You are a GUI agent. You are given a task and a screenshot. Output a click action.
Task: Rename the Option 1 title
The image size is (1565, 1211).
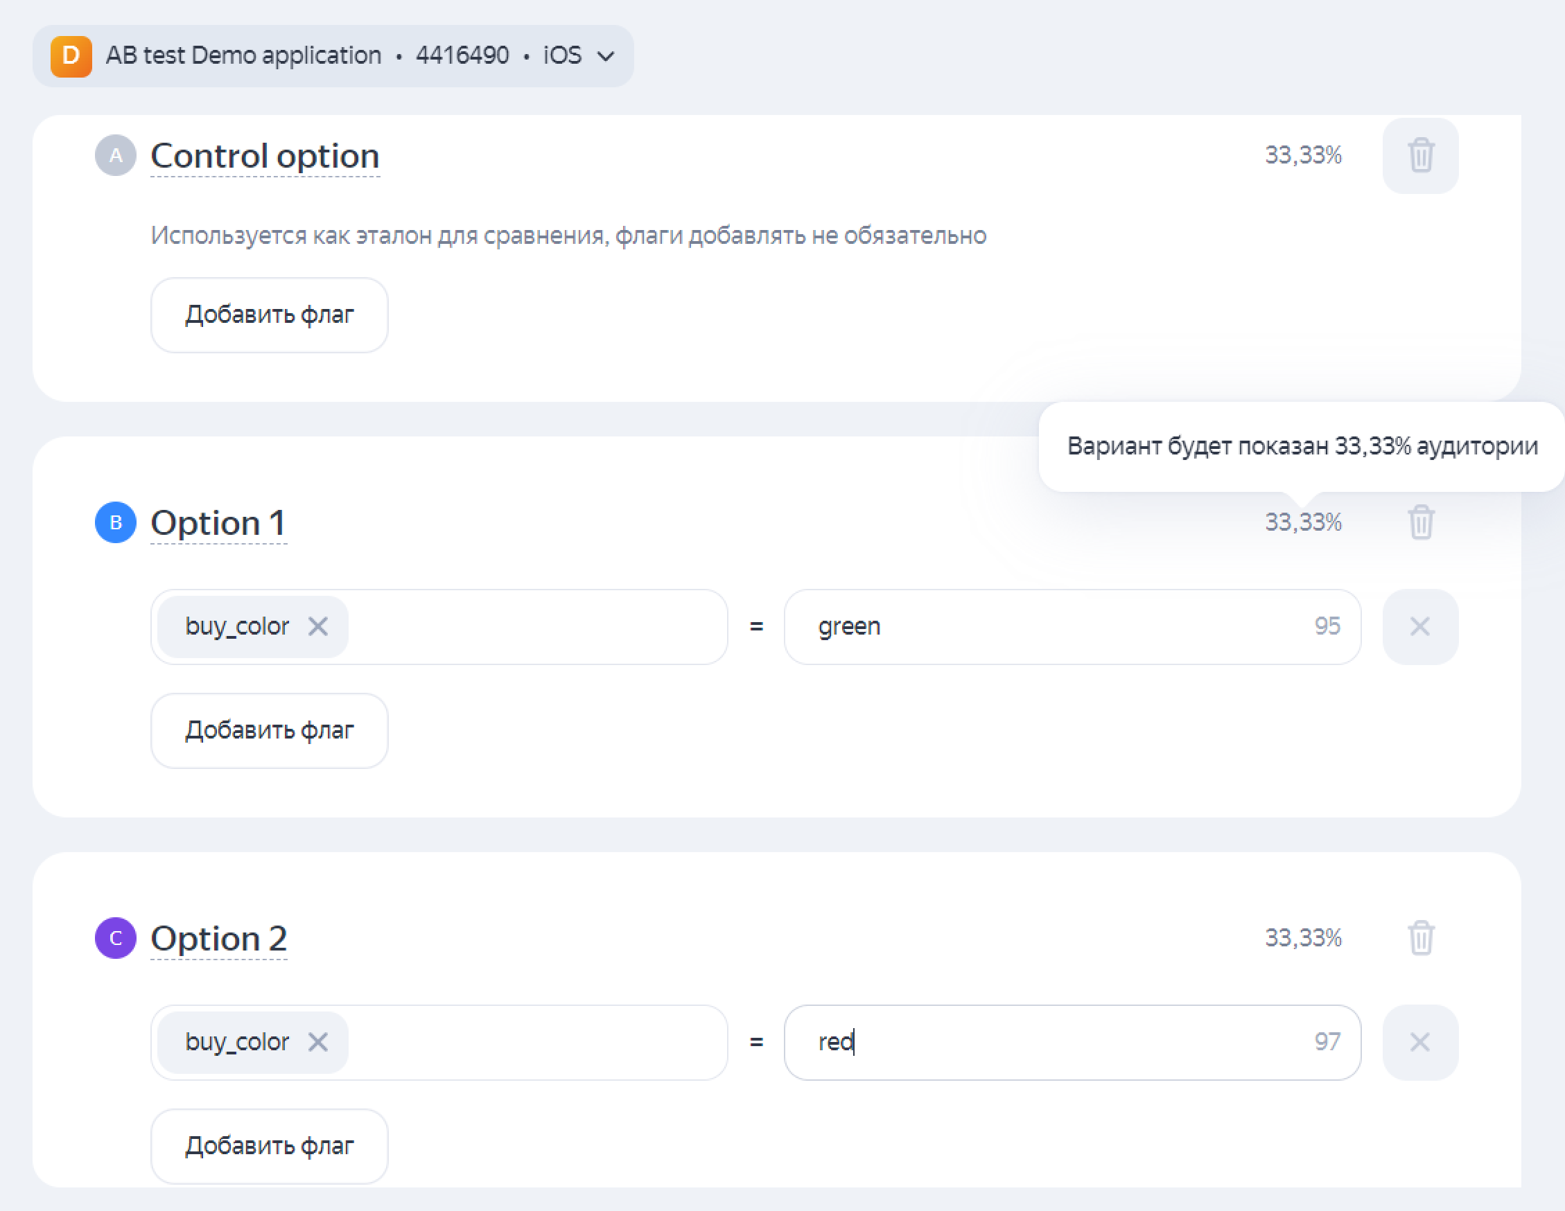tap(218, 523)
